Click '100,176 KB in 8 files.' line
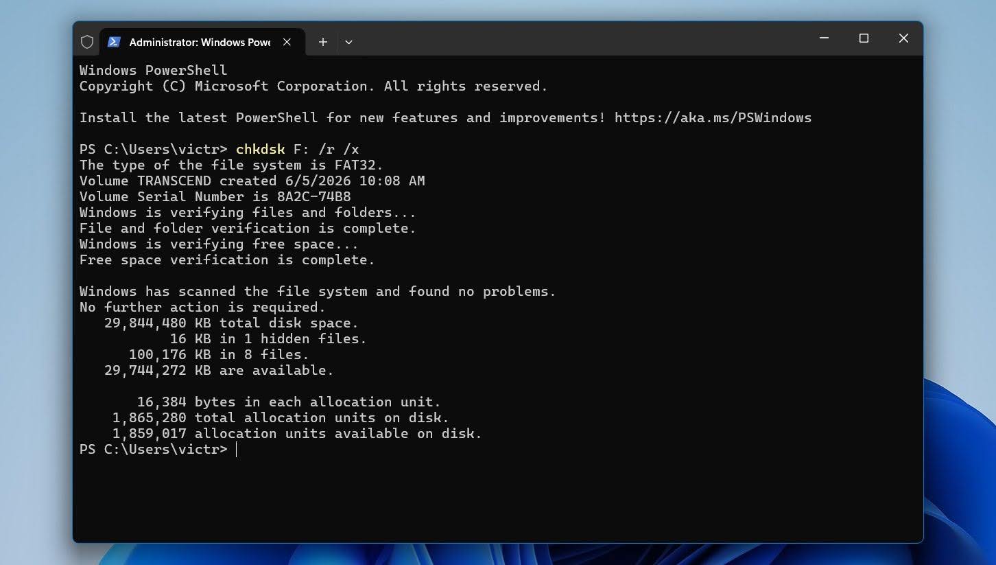This screenshot has height=565, width=996. (x=219, y=354)
